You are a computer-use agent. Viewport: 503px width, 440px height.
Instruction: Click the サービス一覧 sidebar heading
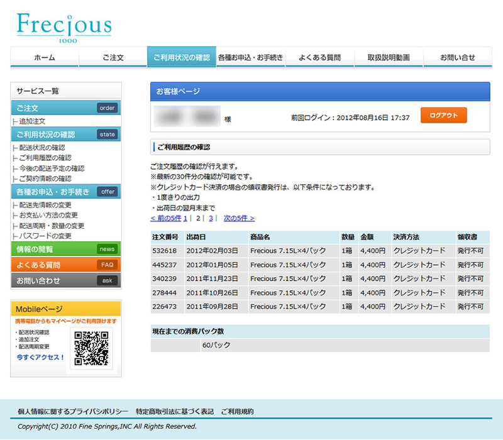tap(38, 91)
